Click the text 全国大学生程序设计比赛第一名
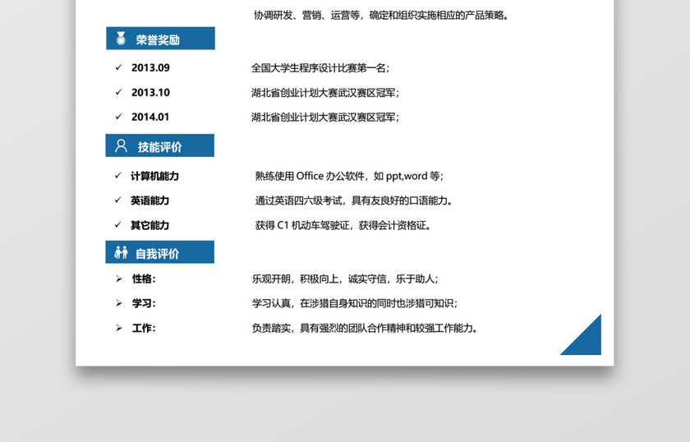This screenshot has height=442, width=690. (320, 68)
